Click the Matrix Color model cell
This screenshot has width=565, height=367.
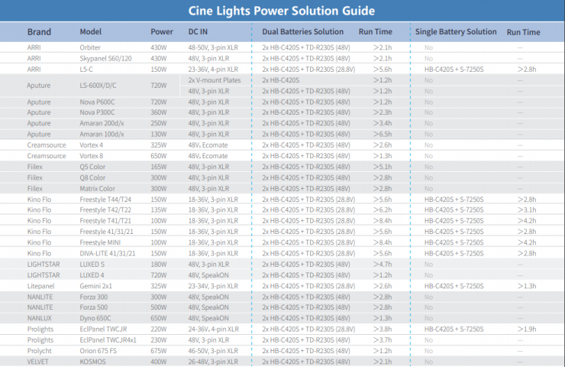97,188
